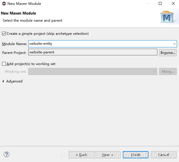Cancel the New Maven Module dialog
Viewport: 179px width, 162px height.
(164, 155)
